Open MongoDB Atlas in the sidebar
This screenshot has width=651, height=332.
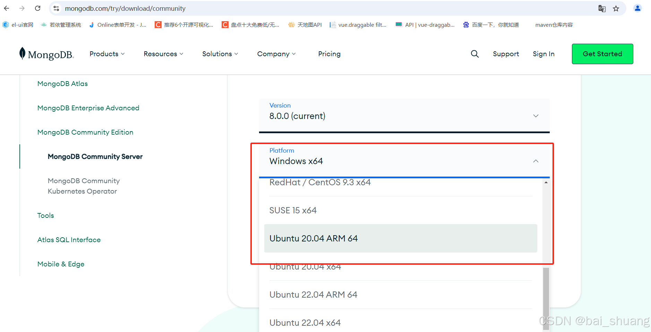[x=62, y=84]
